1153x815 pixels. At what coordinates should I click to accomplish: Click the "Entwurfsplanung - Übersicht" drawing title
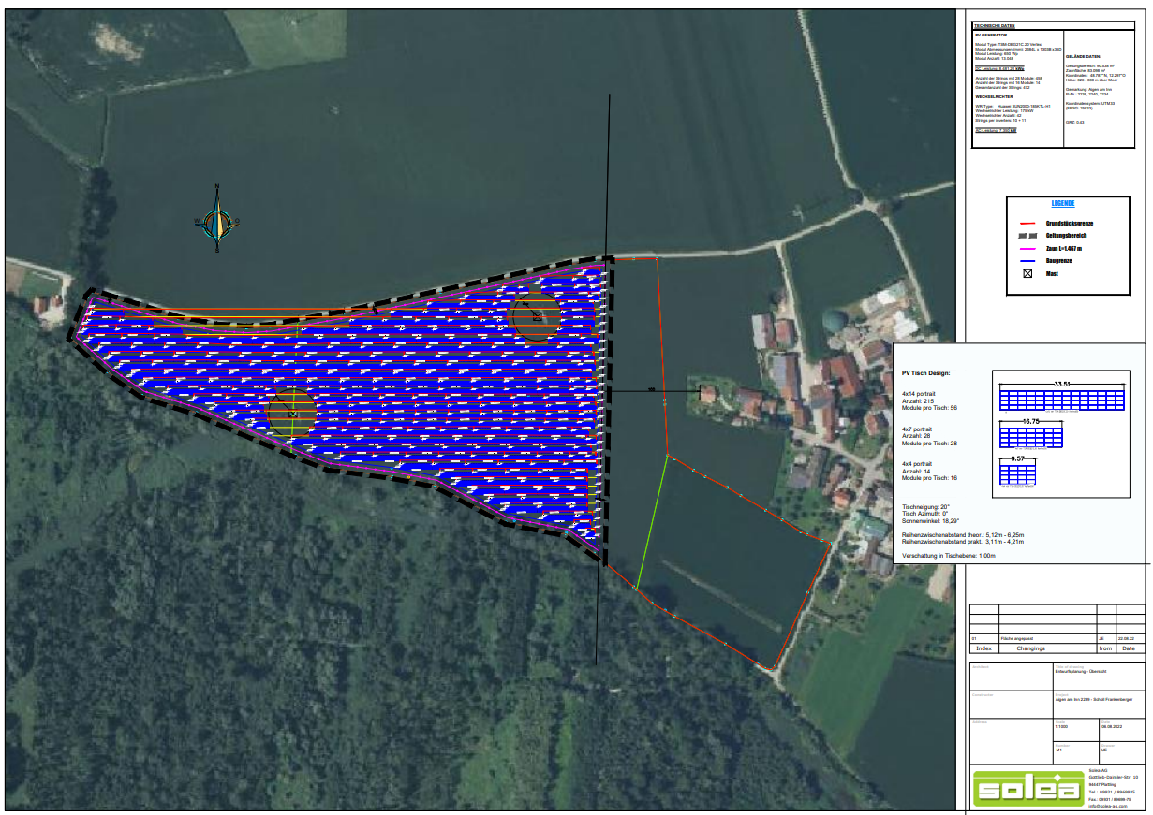pyautogui.click(x=1082, y=672)
